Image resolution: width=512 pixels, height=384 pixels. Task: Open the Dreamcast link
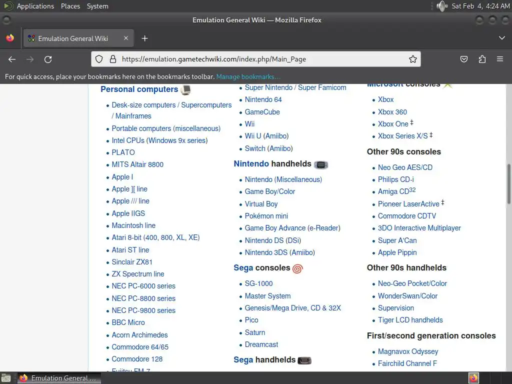[261, 344]
